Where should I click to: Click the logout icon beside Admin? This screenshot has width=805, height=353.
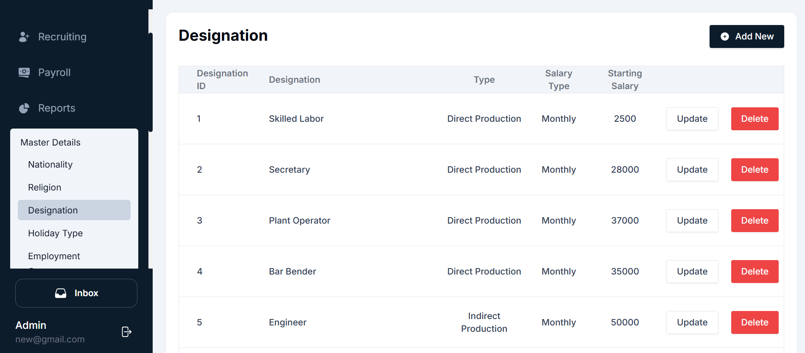(x=126, y=332)
